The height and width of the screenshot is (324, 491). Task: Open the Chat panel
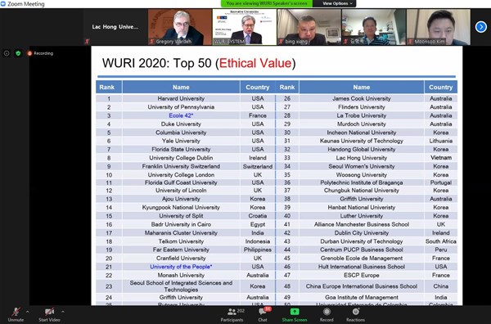click(x=263, y=315)
